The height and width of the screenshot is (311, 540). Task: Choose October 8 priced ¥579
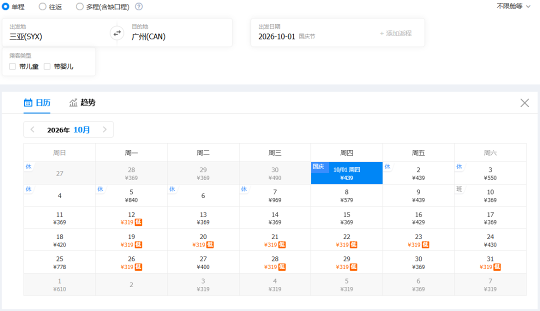[x=346, y=195]
